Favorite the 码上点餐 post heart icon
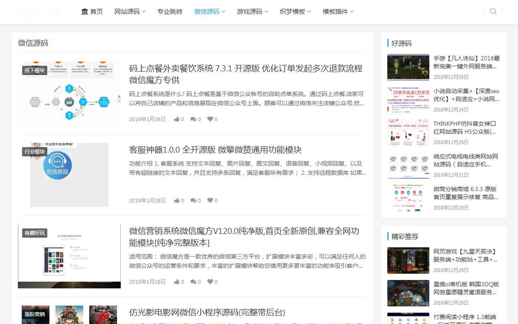Viewport: 518px width, 324px height. click(210, 119)
